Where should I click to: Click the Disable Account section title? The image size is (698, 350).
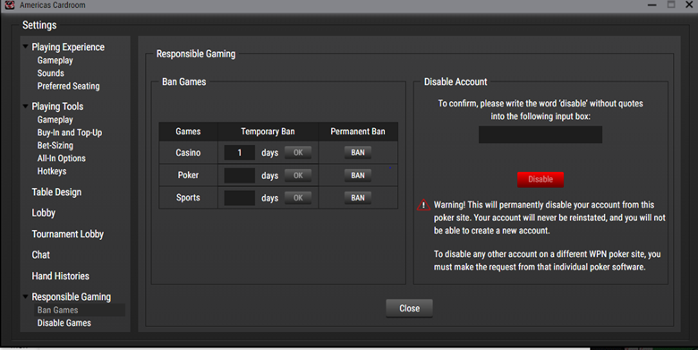tap(455, 82)
